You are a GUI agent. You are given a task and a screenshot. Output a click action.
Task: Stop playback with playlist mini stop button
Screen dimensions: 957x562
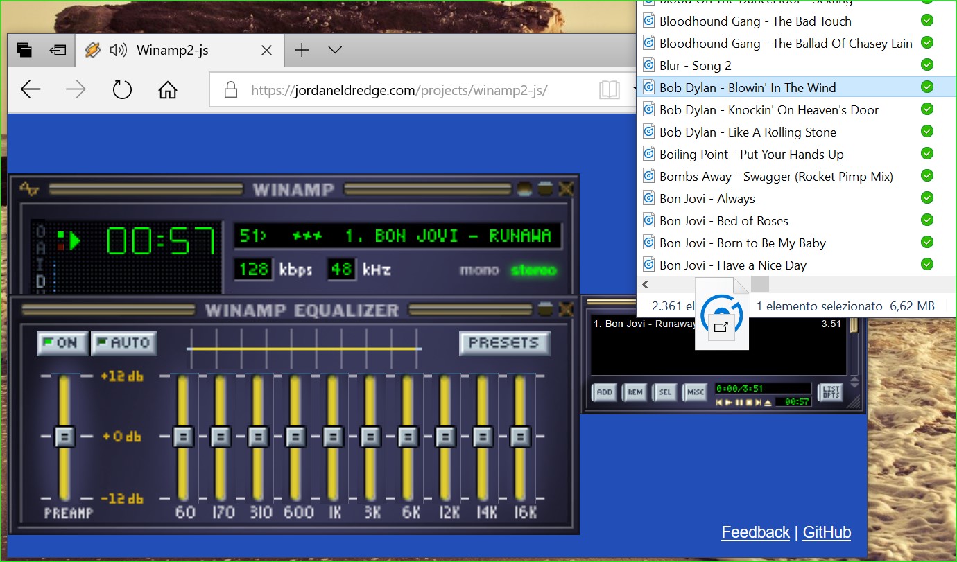pyautogui.click(x=749, y=403)
